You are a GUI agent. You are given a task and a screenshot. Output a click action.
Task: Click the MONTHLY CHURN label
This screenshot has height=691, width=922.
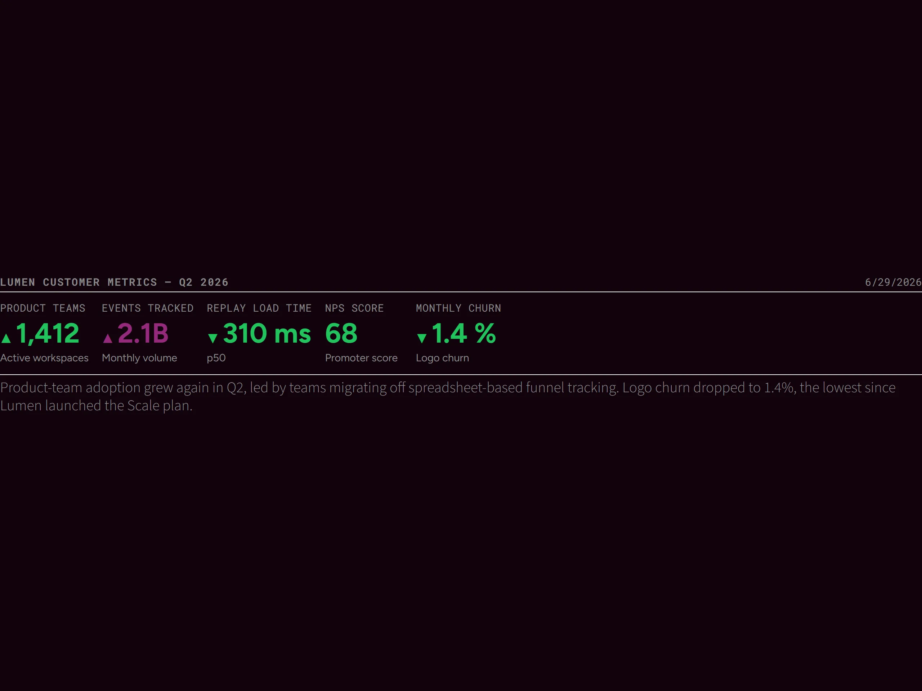(x=458, y=308)
